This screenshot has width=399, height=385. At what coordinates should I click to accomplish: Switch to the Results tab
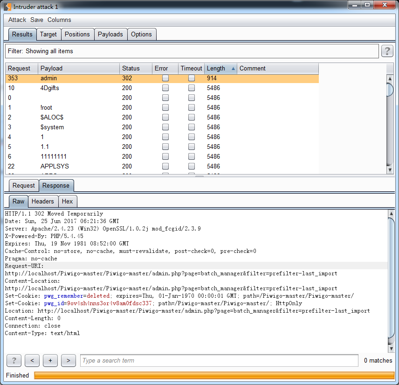[x=22, y=35]
